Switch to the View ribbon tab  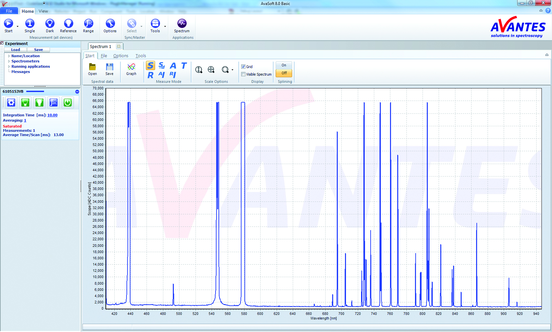point(43,11)
